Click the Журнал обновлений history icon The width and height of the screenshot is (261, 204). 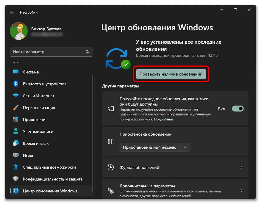tap(111, 167)
